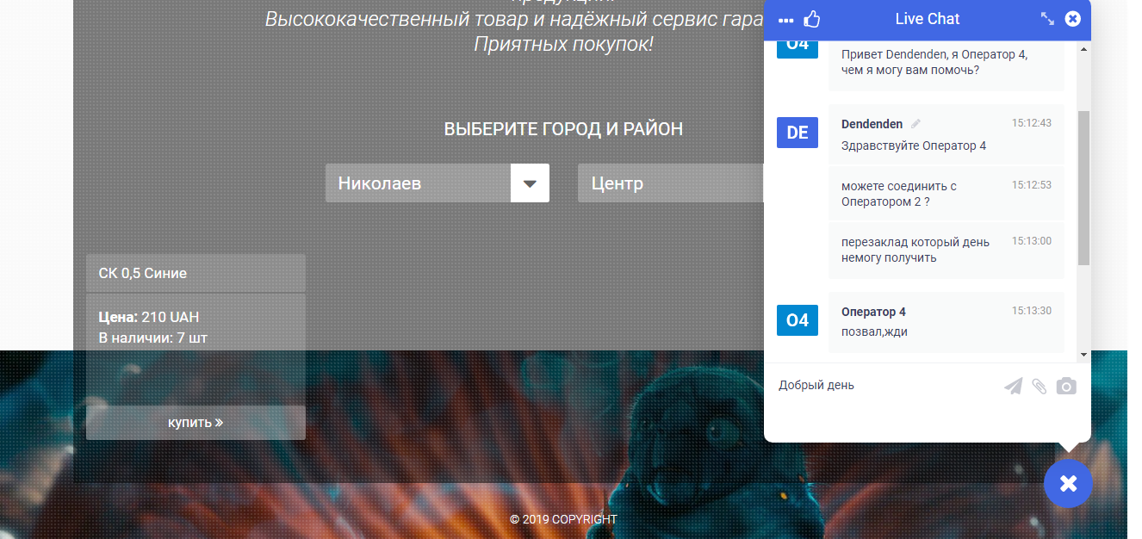Click the chat scroll down arrow
Viewport: 1142px width, 539px height.
point(1083,355)
